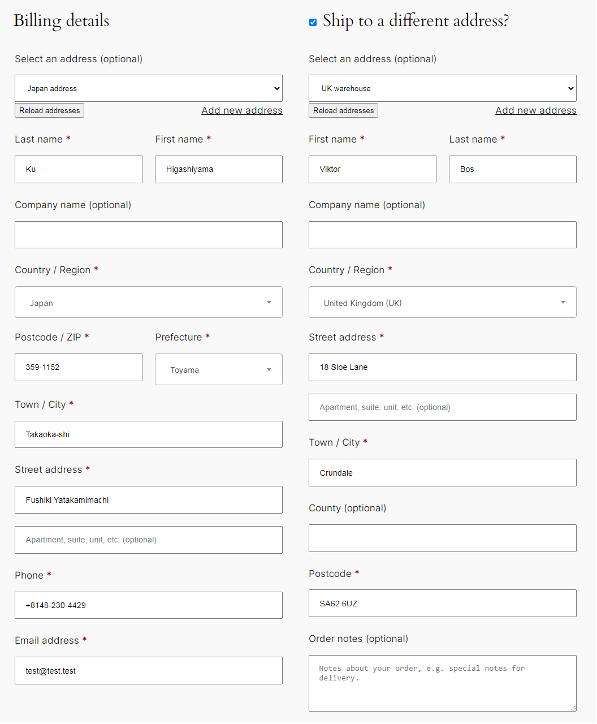
Task: Open the billing Country / Region selector
Action: tap(148, 302)
